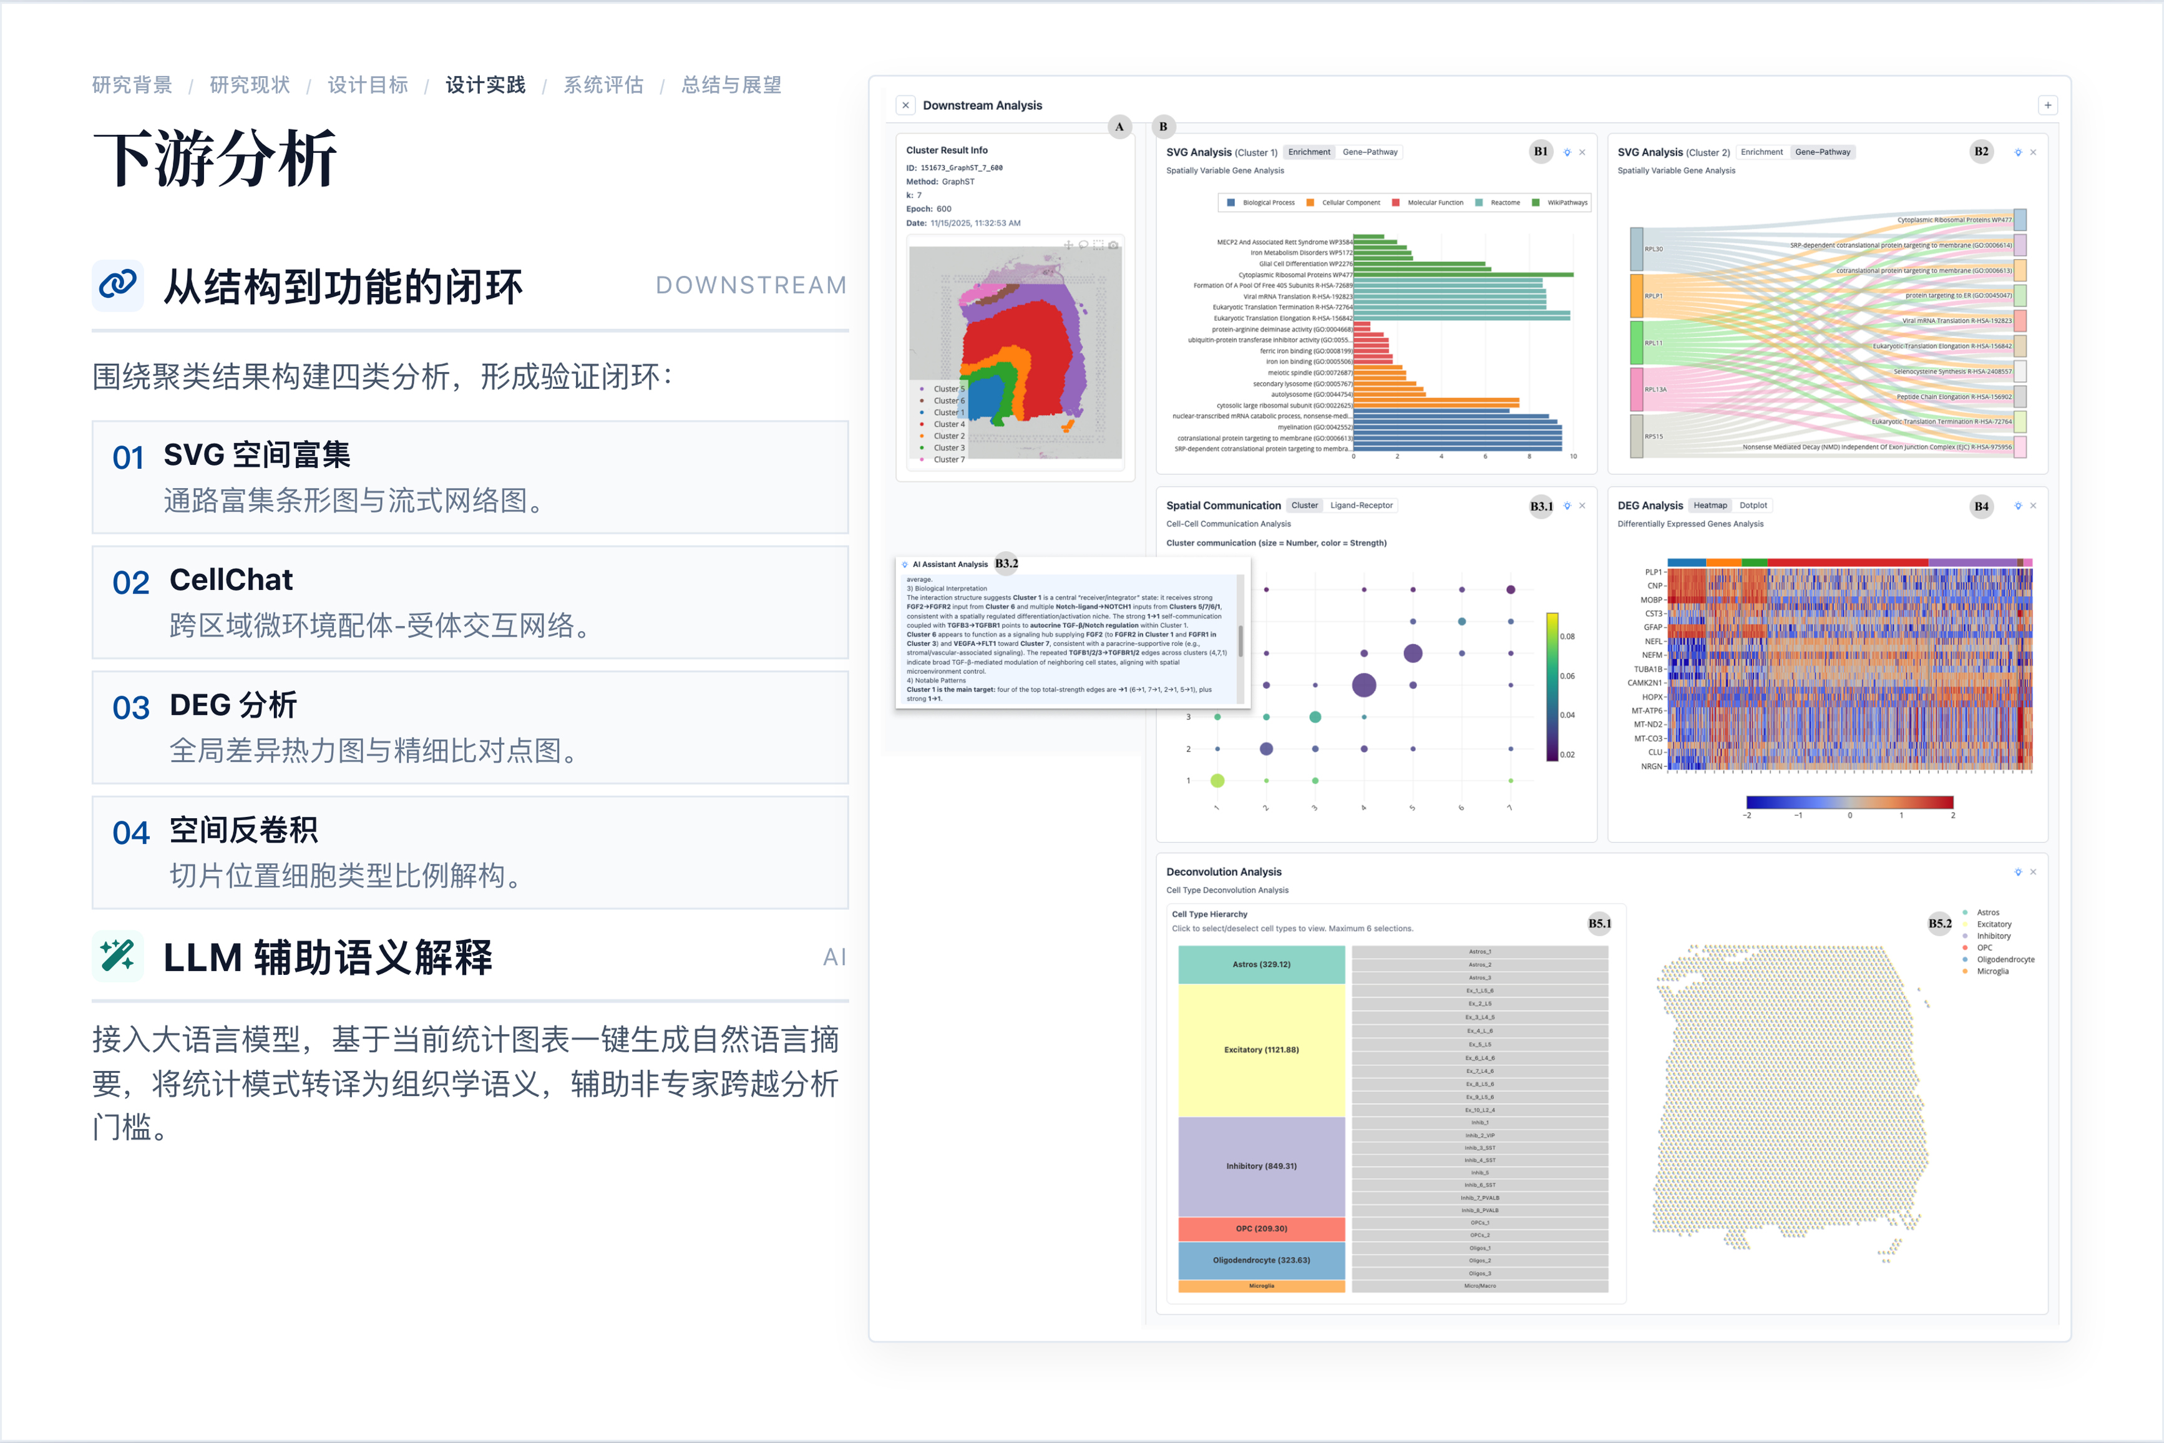Click the plus button in the Downstream Analysis header

(x=2048, y=105)
